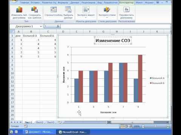Viewport: 181px width, 135px height.
Task: Switch to Page Layout view in the status bar
Action: (126, 126)
